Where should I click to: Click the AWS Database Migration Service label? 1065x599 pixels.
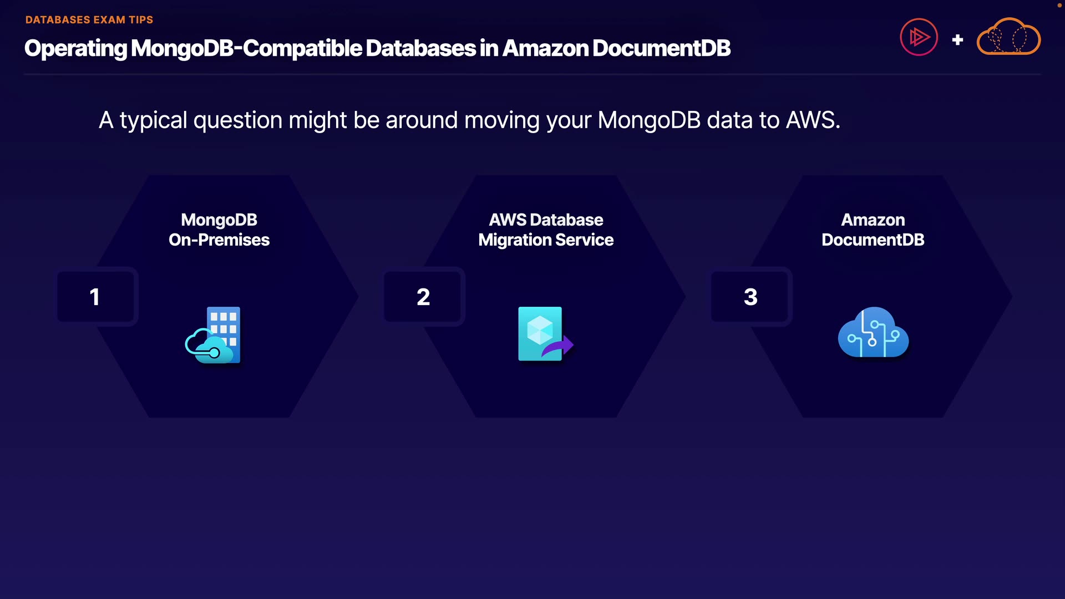coord(546,230)
